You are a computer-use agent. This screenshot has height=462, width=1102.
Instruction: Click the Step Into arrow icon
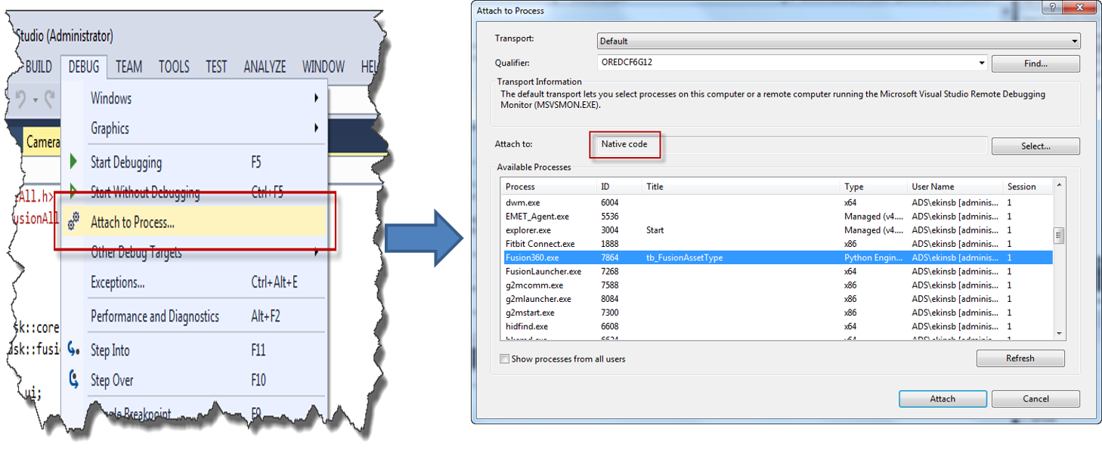[73, 350]
